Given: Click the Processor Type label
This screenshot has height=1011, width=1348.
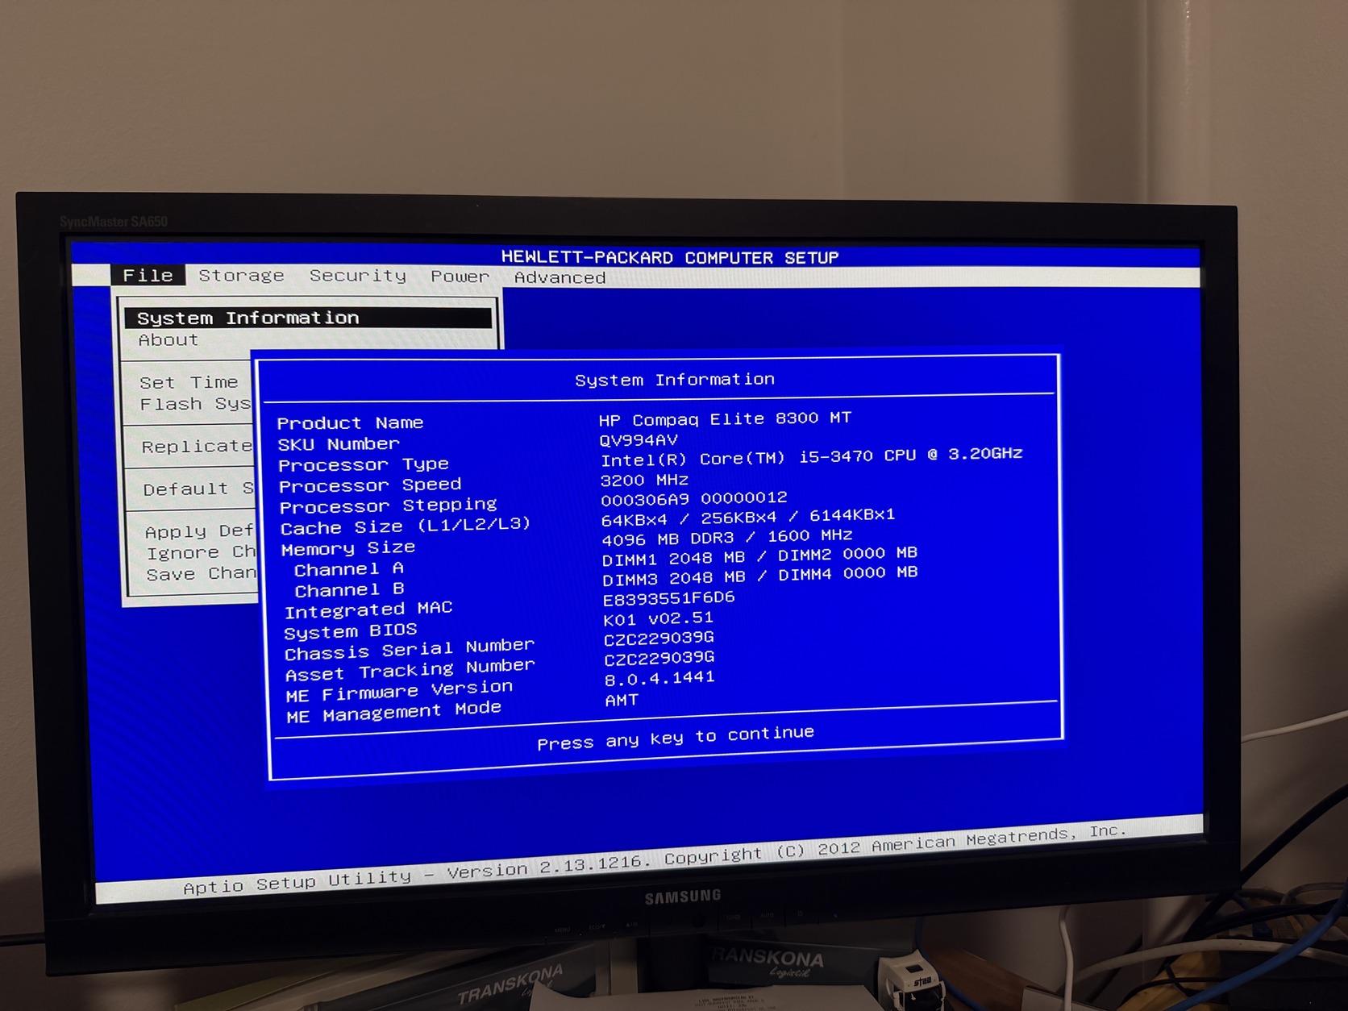Looking at the screenshot, I should pos(364,464).
